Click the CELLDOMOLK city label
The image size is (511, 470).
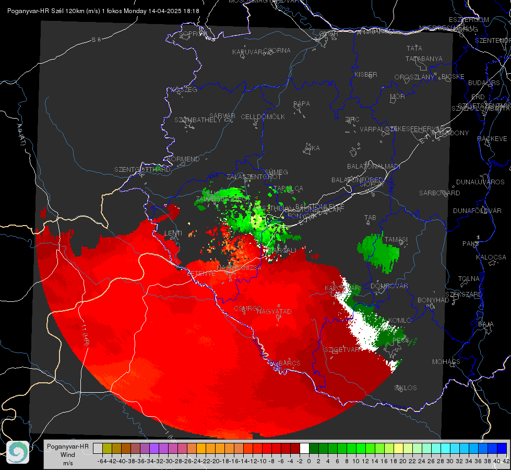[263, 117]
